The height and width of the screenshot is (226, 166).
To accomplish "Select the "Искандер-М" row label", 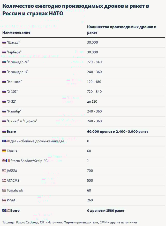I will 18,62.
